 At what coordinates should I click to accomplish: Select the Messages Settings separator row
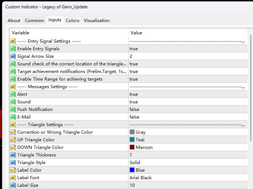tap(128, 87)
